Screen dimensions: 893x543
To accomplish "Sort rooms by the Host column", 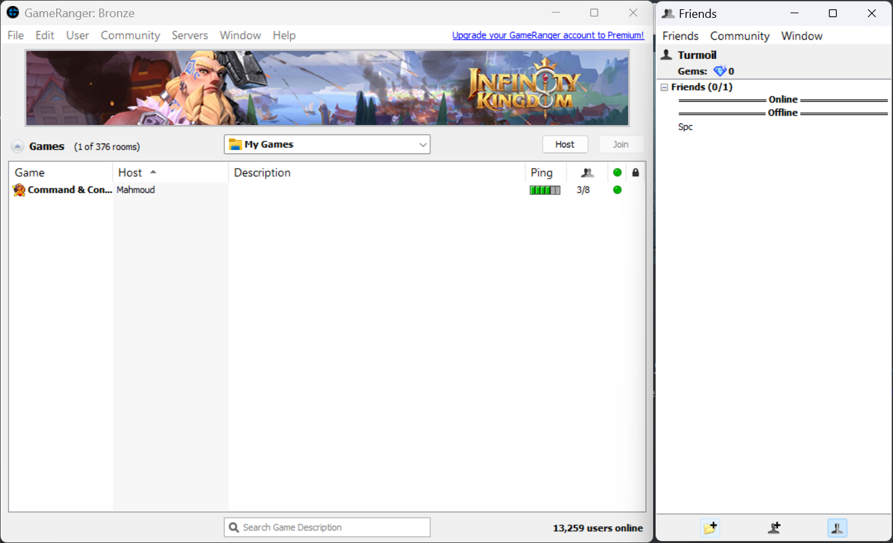I will coord(130,173).
